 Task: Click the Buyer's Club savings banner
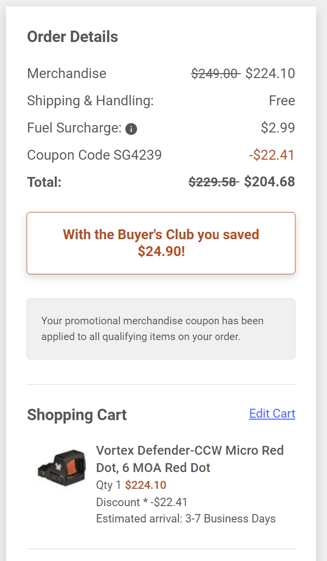[161, 243]
